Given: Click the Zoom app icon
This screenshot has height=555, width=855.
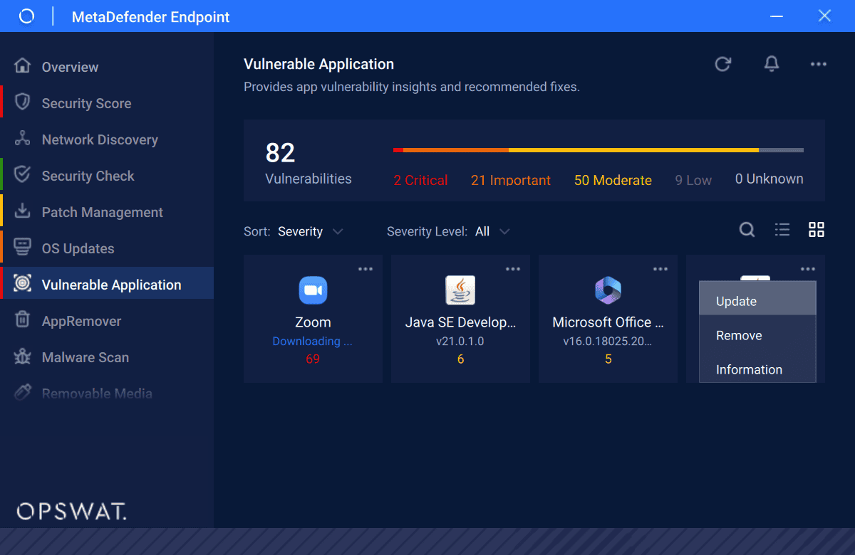Looking at the screenshot, I should 313,290.
